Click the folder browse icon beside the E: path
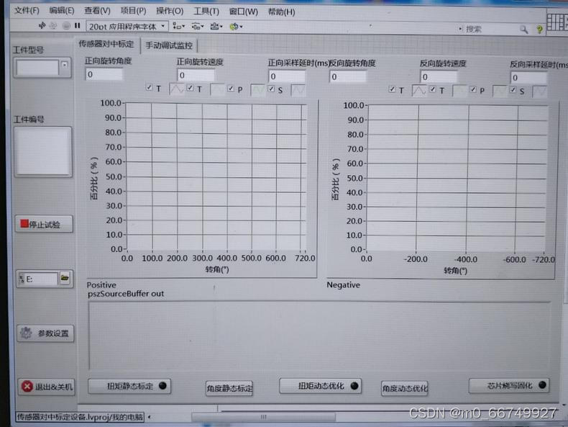The image size is (568, 427). tap(65, 278)
